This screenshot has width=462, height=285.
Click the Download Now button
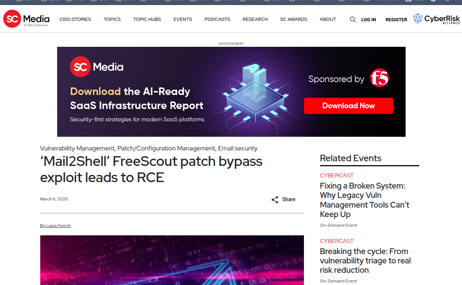(x=348, y=106)
